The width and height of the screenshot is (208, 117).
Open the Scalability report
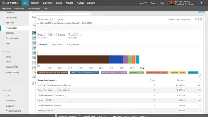coord(10,106)
